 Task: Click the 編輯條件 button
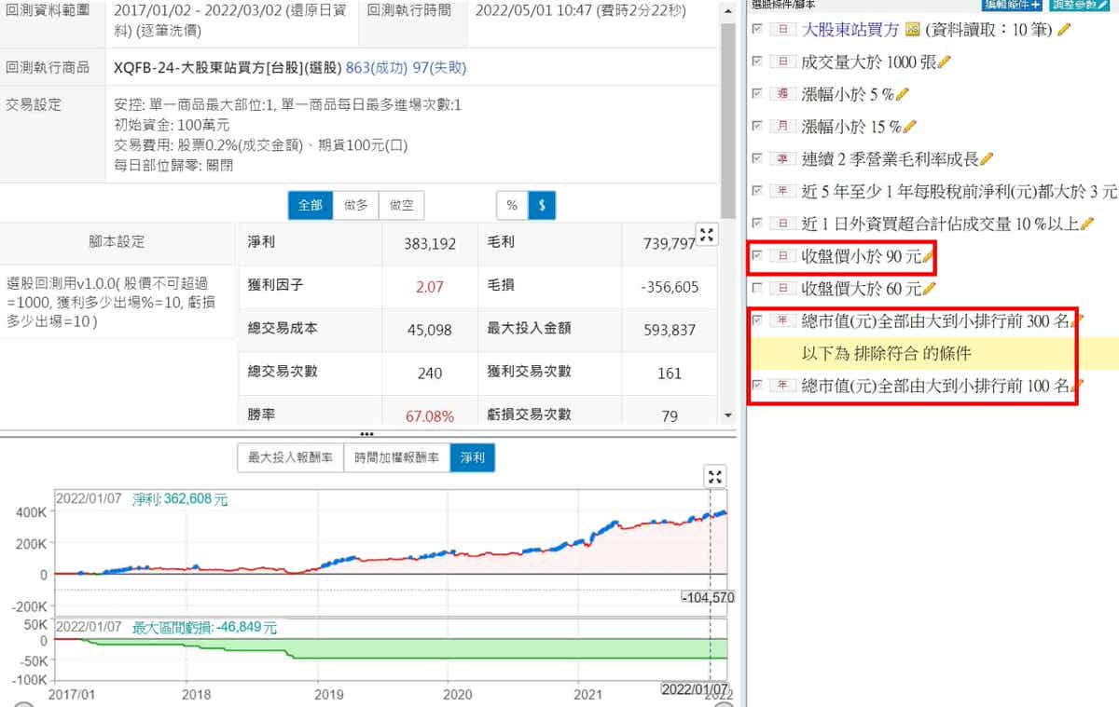[x=1012, y=5]
